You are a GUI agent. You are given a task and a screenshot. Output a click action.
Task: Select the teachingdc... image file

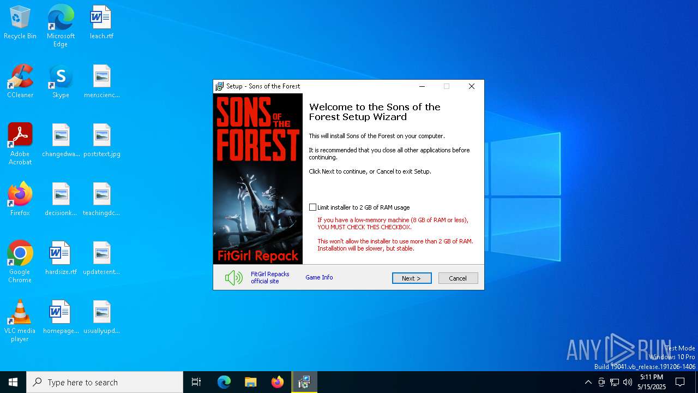(102, 200)
